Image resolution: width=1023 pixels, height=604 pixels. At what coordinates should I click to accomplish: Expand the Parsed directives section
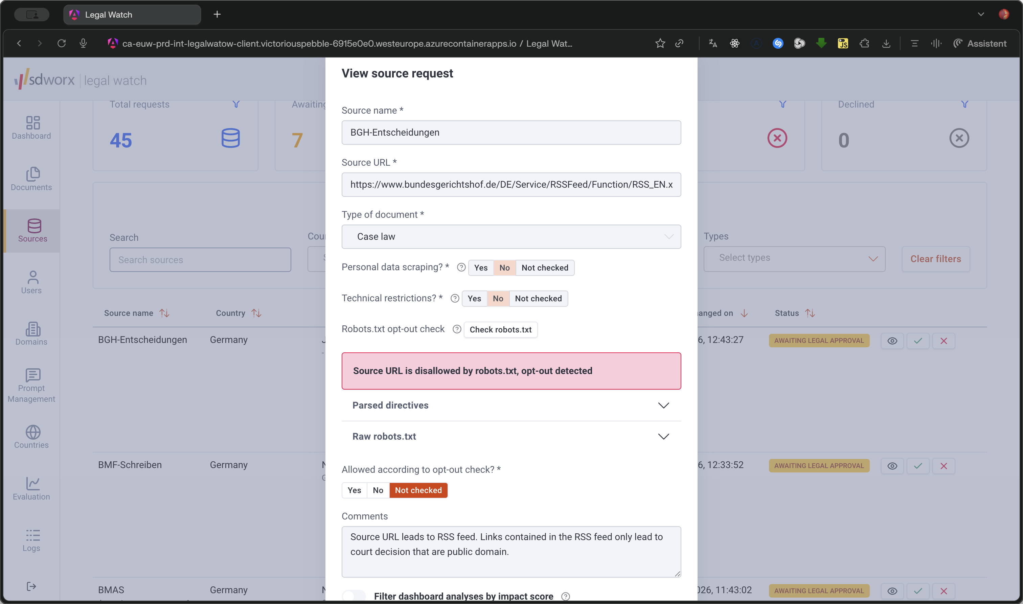point(511,405)
